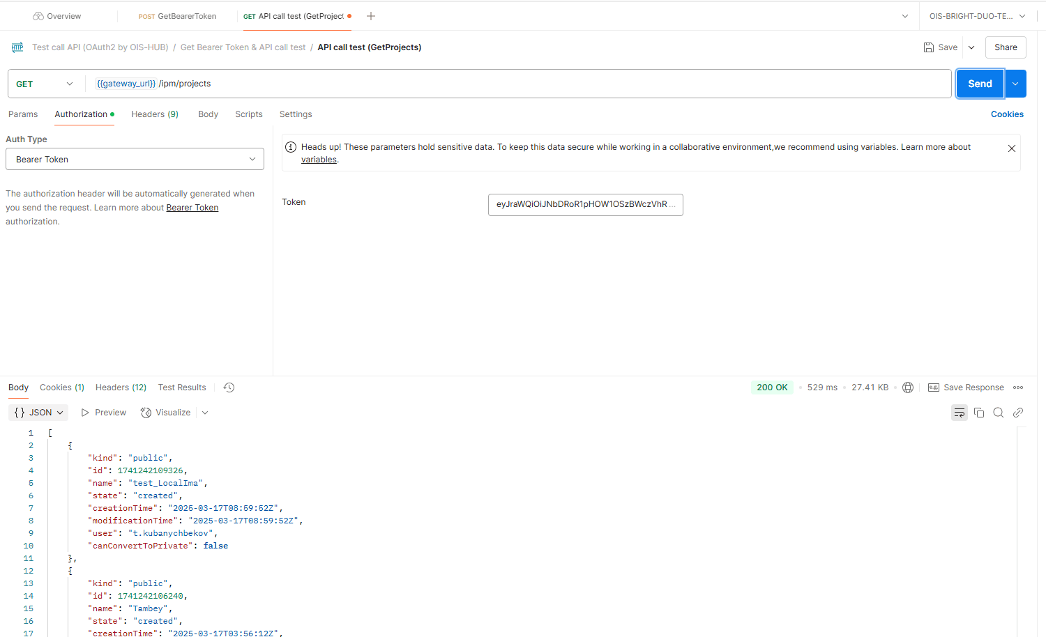1046x637 pixels.
Task: Copy the response body with copy icon
Action: [979, 413]
